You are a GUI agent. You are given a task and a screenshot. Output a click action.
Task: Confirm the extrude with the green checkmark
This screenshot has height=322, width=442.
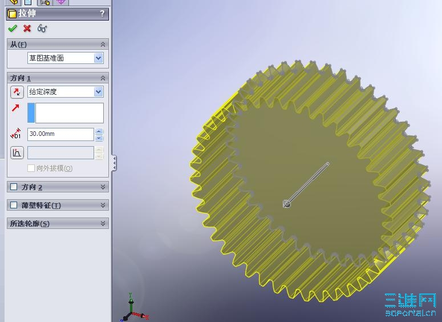pos(13,28)
